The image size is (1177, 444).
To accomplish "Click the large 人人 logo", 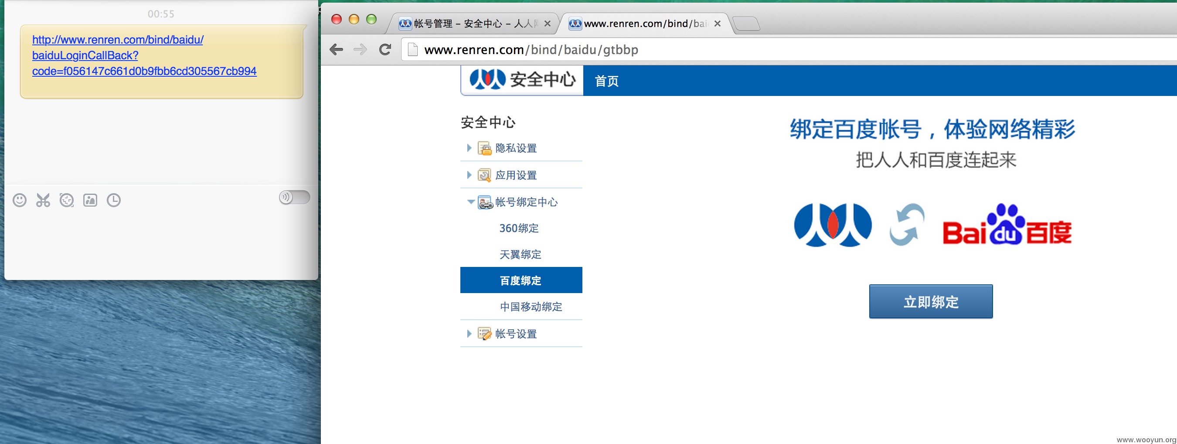I will 833,225.
